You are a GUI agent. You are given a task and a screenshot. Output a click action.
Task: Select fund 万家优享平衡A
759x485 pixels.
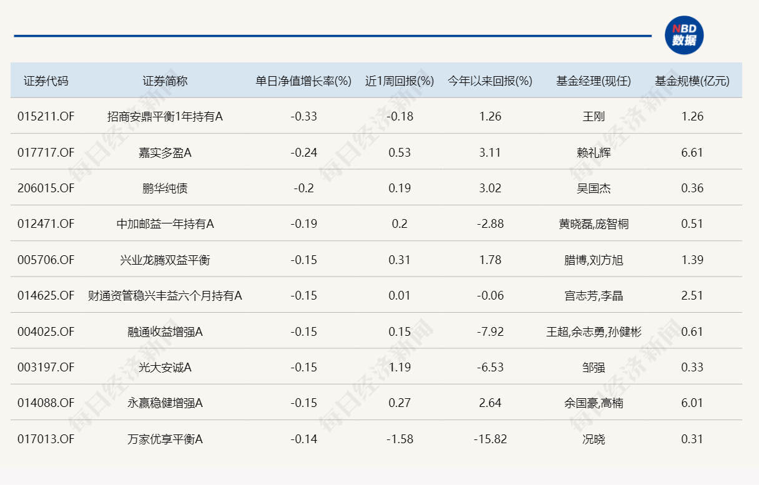click(x=165, y=439)
